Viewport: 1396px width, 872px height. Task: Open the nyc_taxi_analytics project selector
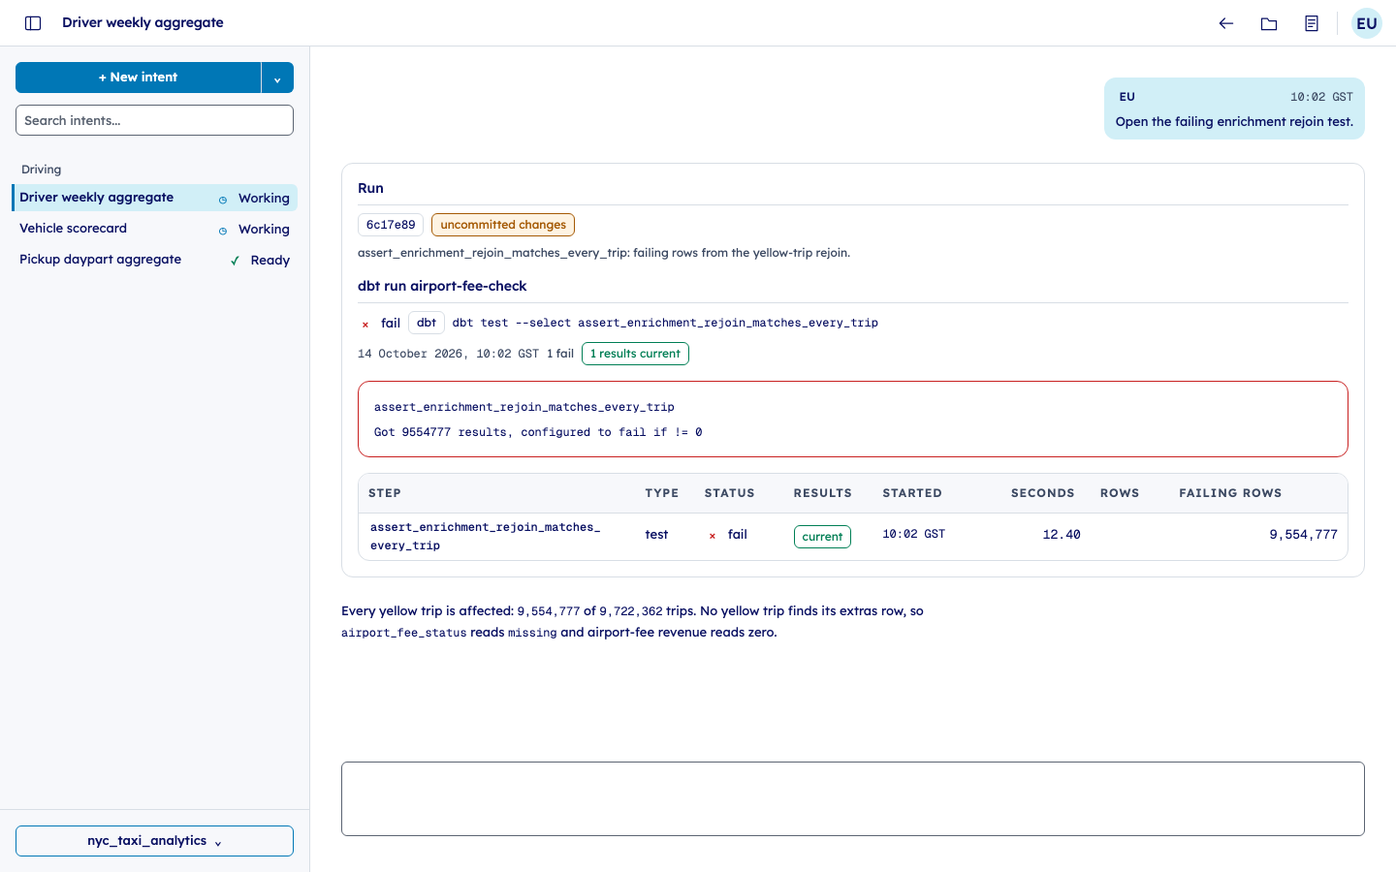(154, 841)
